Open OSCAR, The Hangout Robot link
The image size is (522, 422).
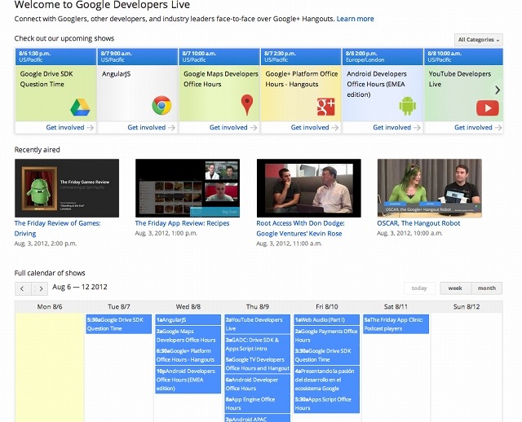[418, 223]
